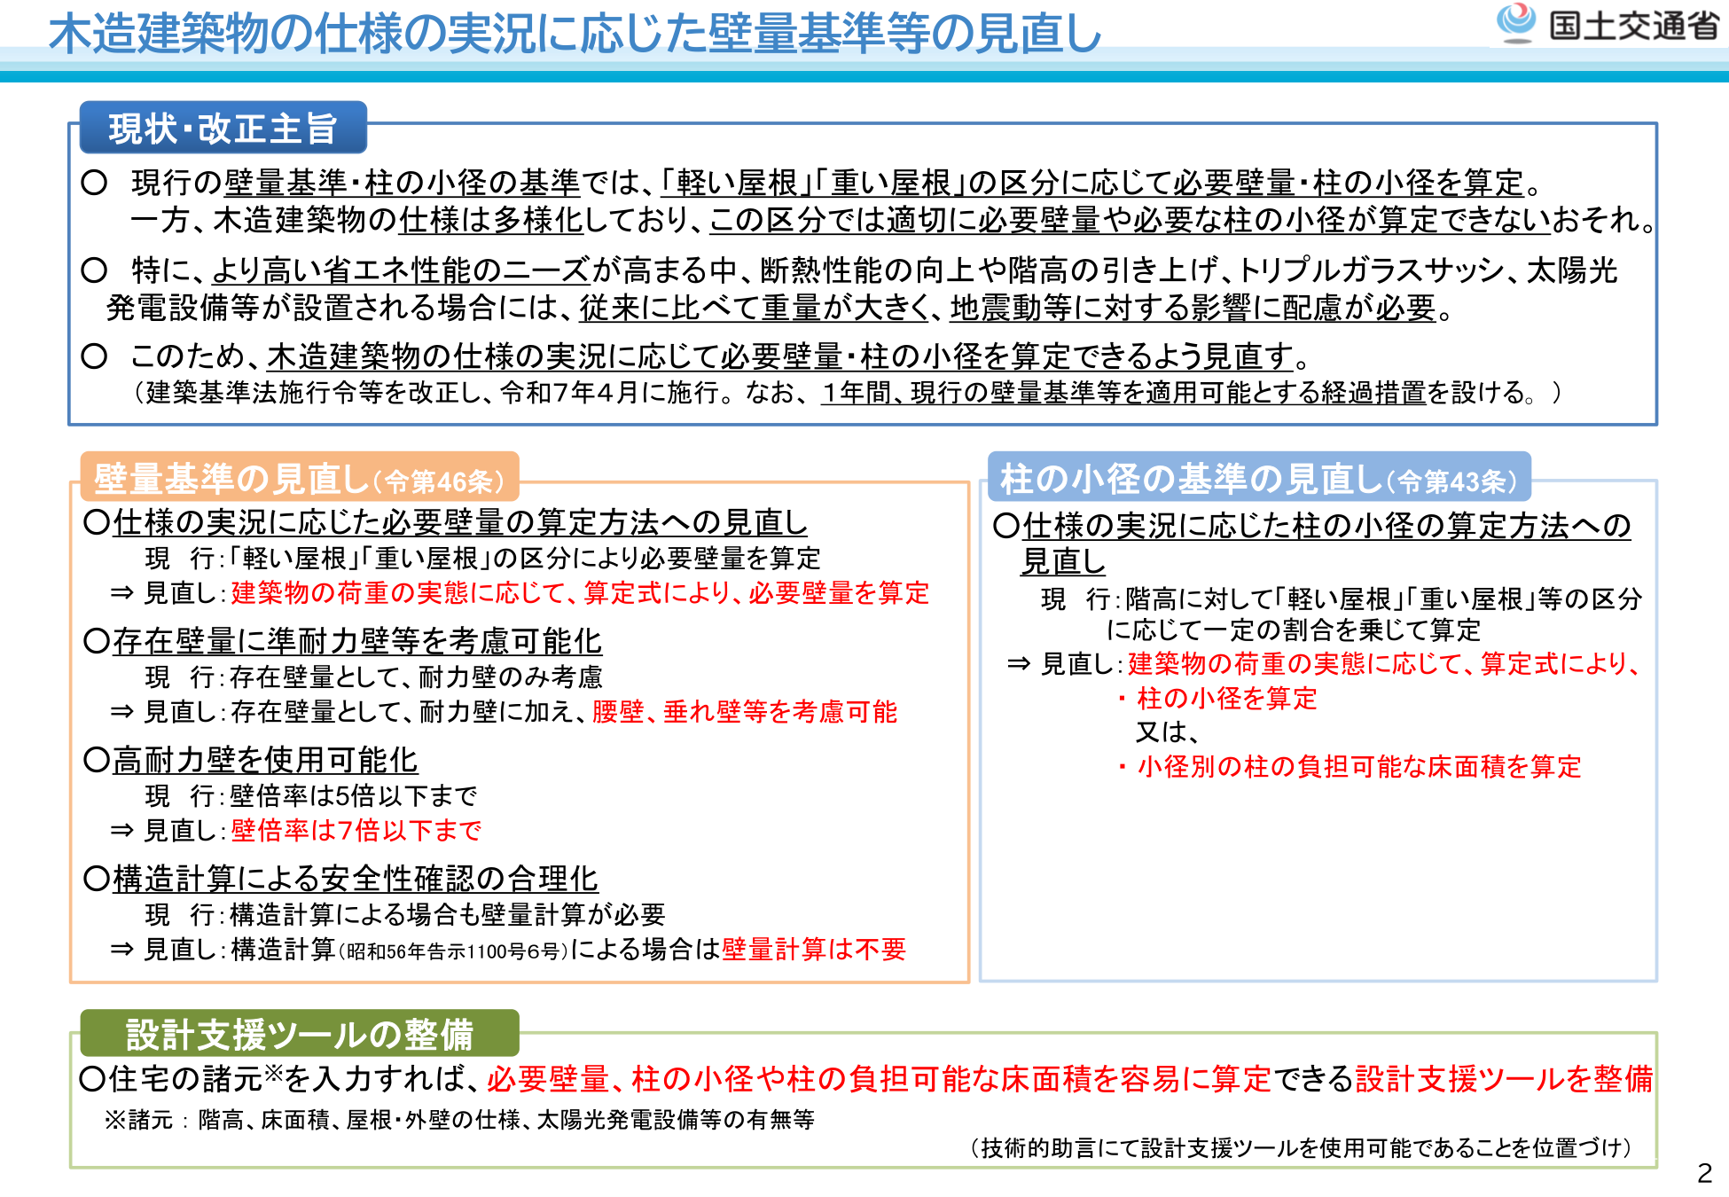This screenshot has height=1197, width=1729.
Task: Click red text 腰壁、垂れ壁等を考慮可能
Action: [745, 711]
